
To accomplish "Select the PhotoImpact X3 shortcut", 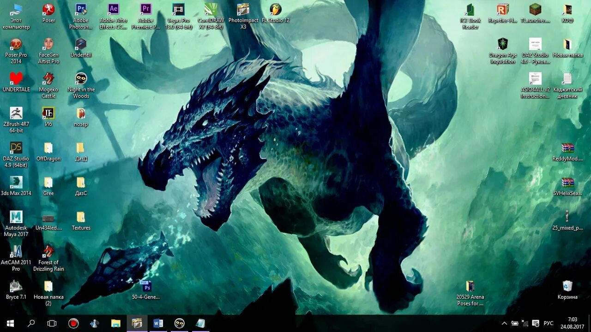I will [243, 17].
